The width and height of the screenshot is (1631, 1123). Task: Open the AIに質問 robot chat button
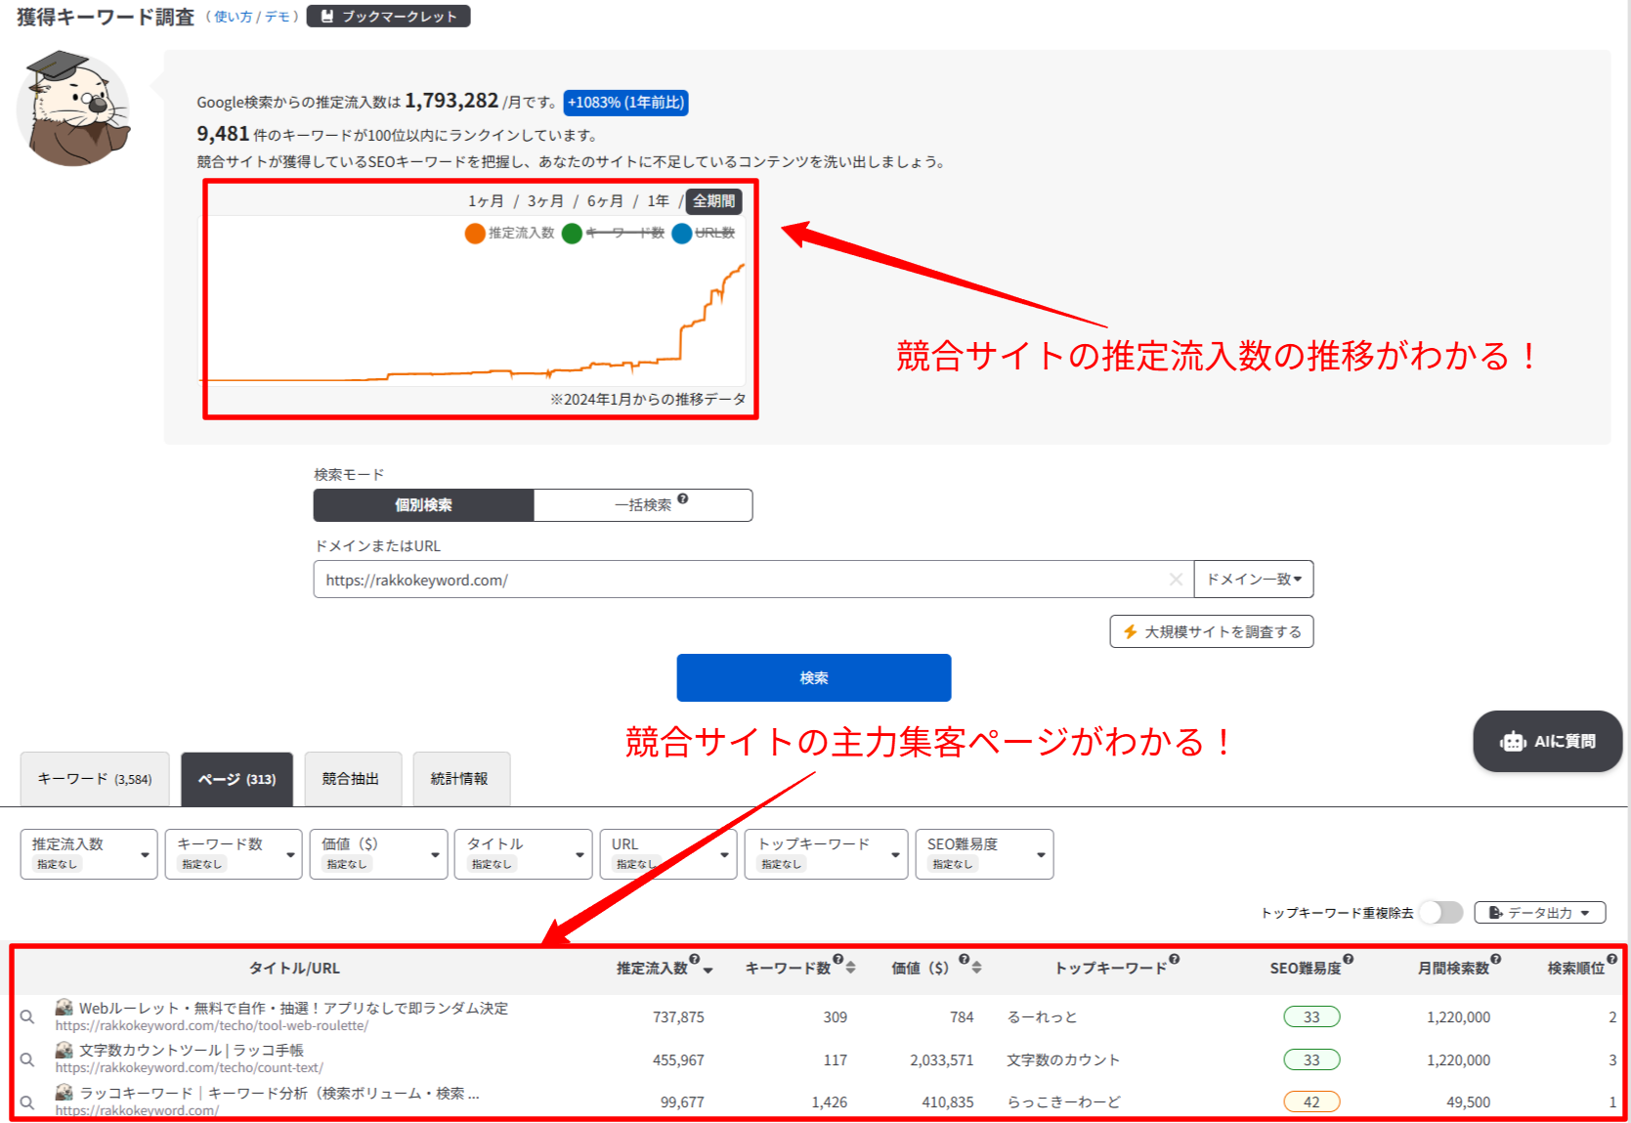(x=1548, y=741)
